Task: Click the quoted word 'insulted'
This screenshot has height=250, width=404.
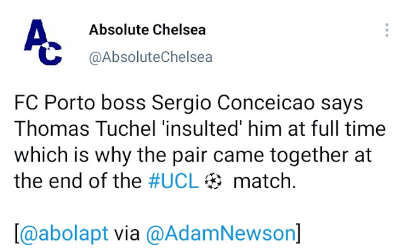Action: tap(201, 129)
